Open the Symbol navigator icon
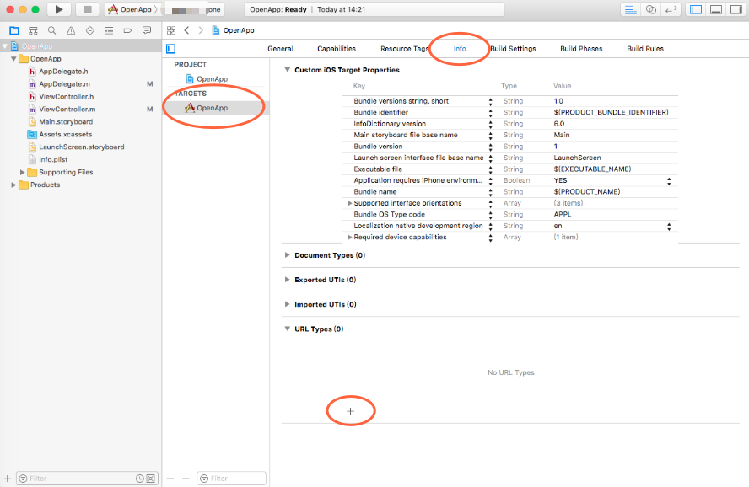The image size is (749, 487). (33, 30)
